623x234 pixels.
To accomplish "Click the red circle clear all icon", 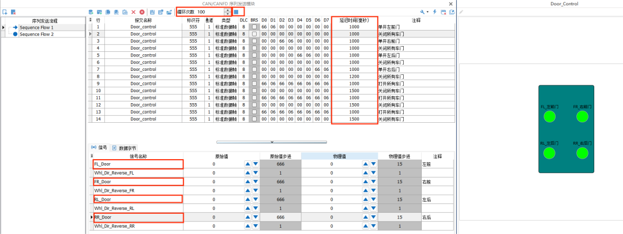I will [142, 12].
